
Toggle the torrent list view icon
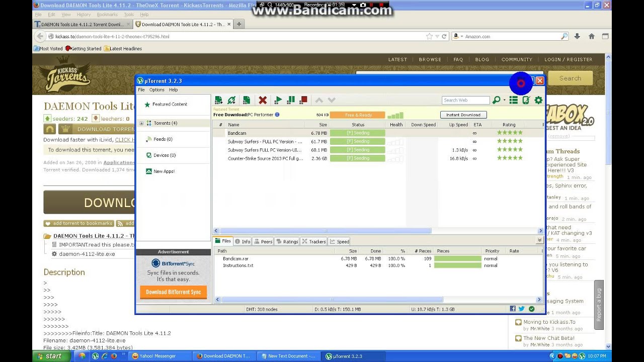(x=513, y=100)
